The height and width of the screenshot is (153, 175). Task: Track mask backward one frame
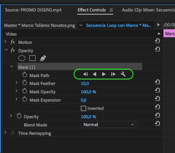[86, 74]
